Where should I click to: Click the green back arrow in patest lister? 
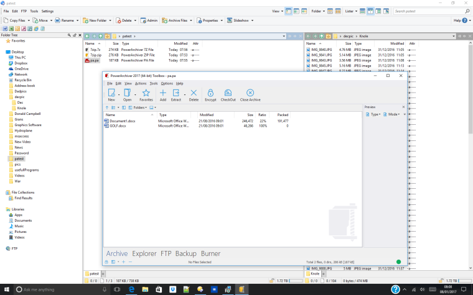pyautogui.click(x=87, y=36)
